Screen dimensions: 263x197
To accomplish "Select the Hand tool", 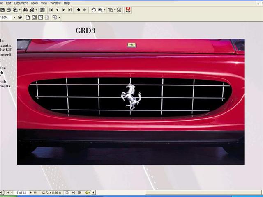I will tap(94, 10).
